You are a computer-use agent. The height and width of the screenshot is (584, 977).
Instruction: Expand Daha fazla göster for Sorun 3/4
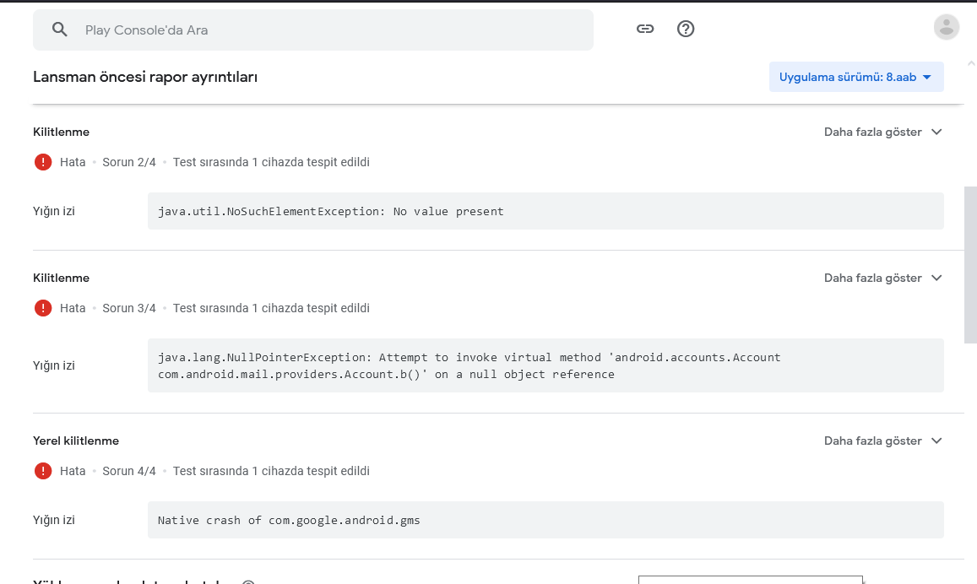883,278
